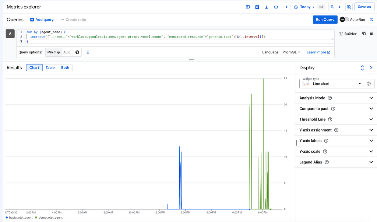Open Compare to past help icon
The width and height of the screenshot is (377, 222).
click(333, 109)
